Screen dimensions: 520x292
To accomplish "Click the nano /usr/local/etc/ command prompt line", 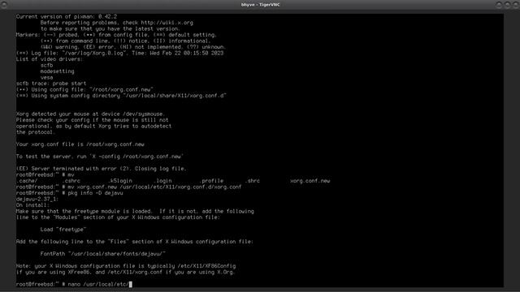I will (x=74, y=284).
